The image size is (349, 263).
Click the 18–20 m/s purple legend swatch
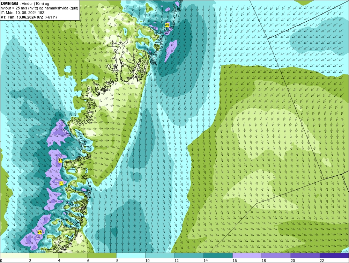[276, 255]
